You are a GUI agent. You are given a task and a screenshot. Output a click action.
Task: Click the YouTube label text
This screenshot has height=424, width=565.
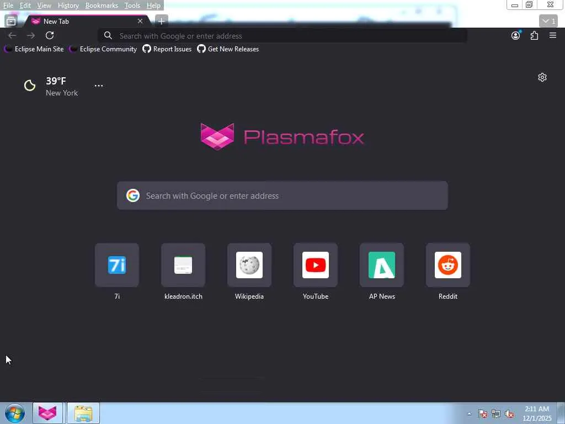coord(316,296)
